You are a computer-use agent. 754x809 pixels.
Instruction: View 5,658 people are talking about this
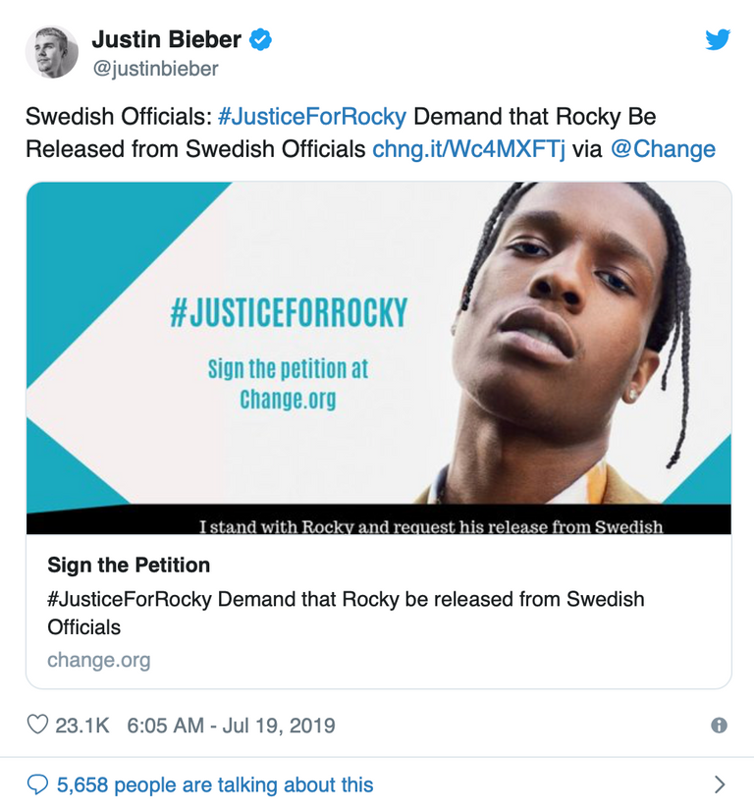pos(214,784)
